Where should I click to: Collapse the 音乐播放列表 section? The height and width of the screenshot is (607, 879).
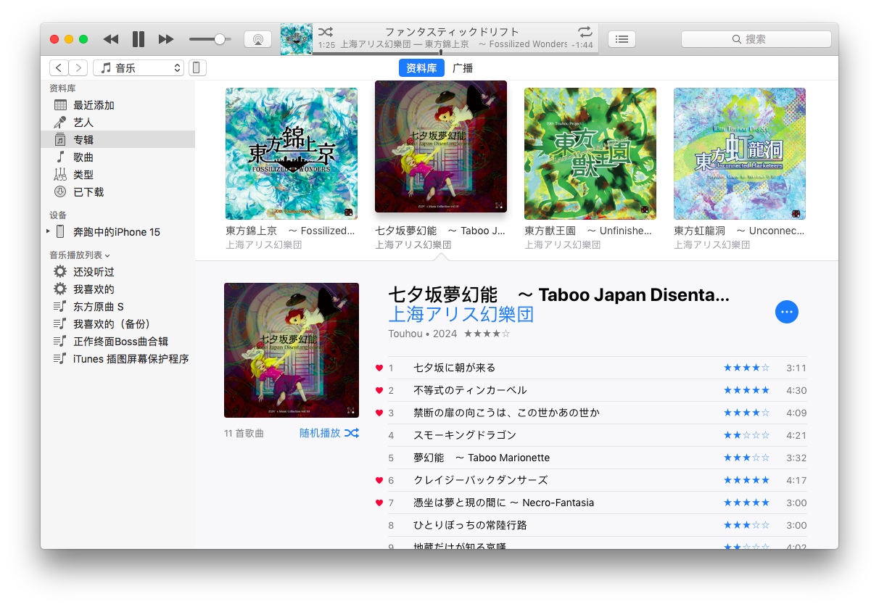pos(108,255)
